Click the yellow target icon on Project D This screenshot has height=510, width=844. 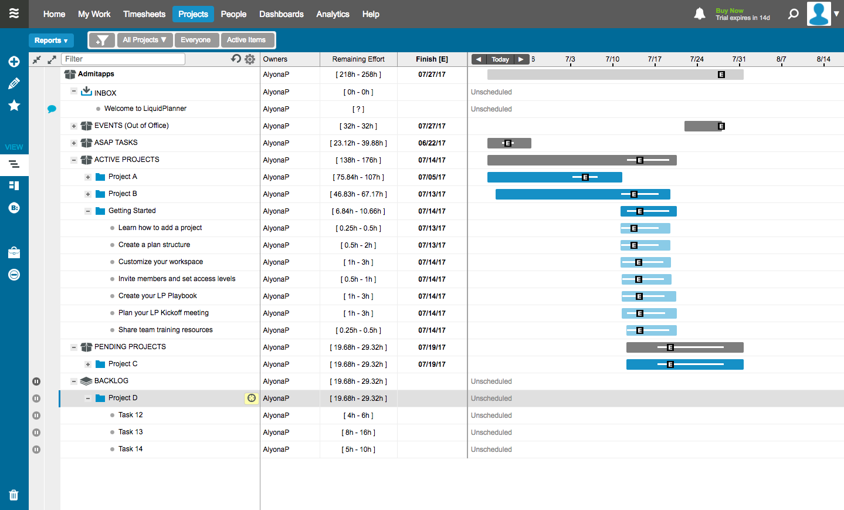click(252, 398)
